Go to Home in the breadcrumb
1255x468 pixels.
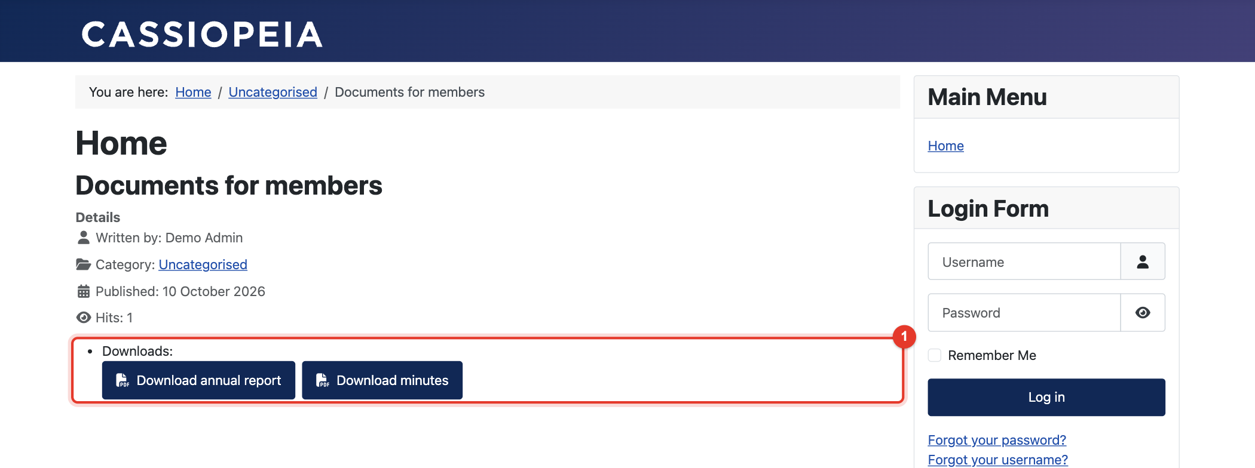coord(193,92)
